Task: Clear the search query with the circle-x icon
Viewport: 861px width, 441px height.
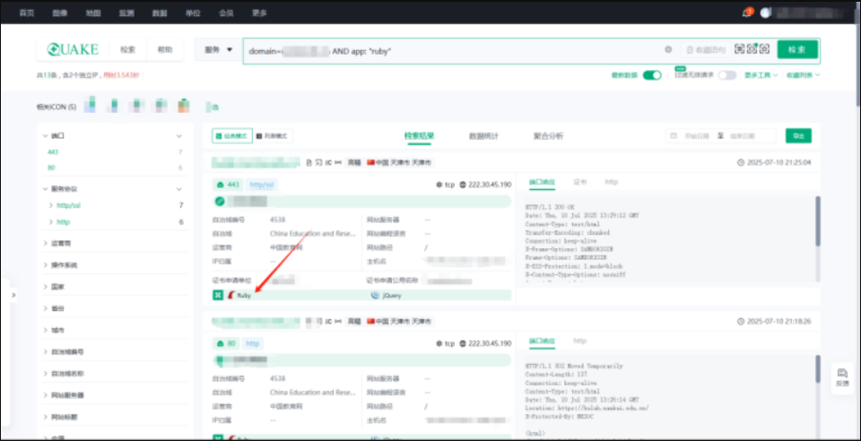Action: pos(668,49)
